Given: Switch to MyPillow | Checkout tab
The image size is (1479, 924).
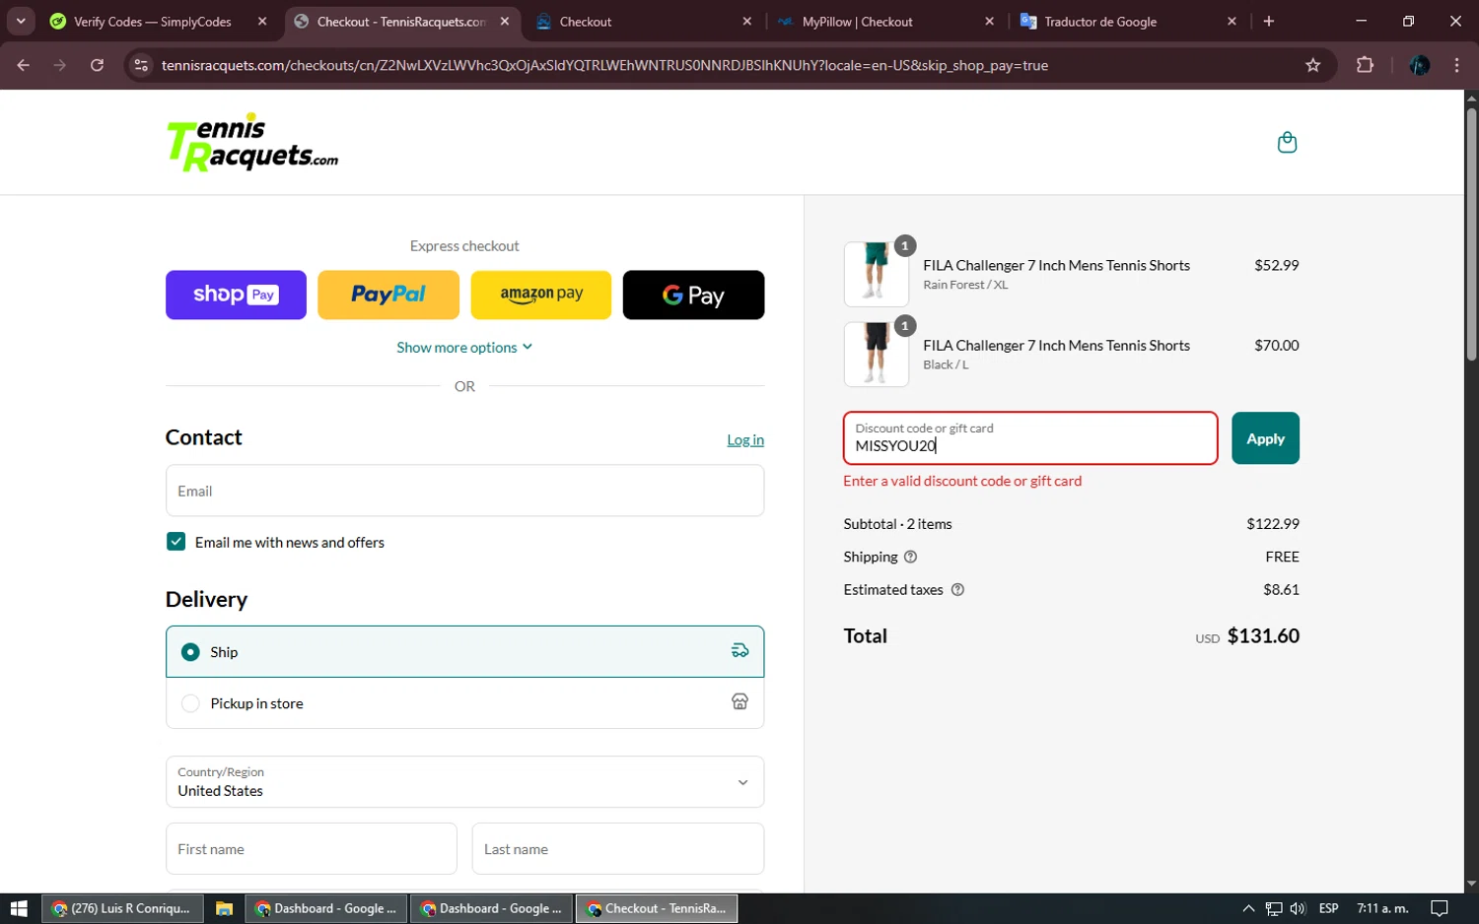Looking at the screenshot, I should click(885, 21).
